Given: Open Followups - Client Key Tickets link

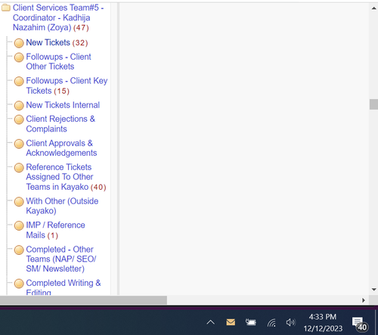Looking at the screenshot, I should [67, 85].
